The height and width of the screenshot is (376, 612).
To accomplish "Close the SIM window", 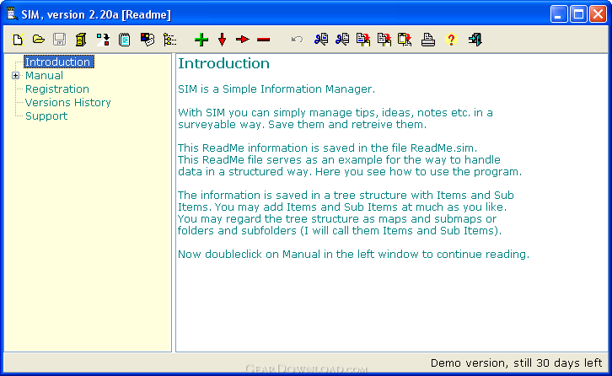I will [x=598, y=14].
